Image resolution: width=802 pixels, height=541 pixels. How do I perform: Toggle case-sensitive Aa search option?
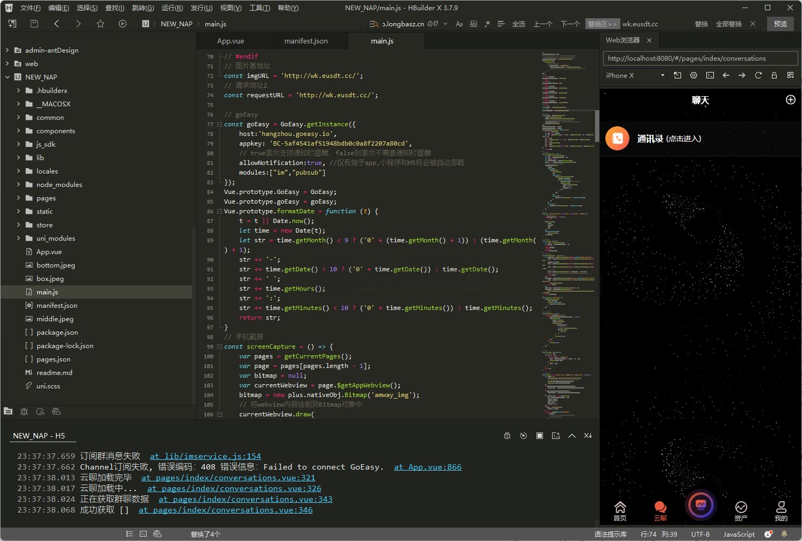[x=459, y=24]
